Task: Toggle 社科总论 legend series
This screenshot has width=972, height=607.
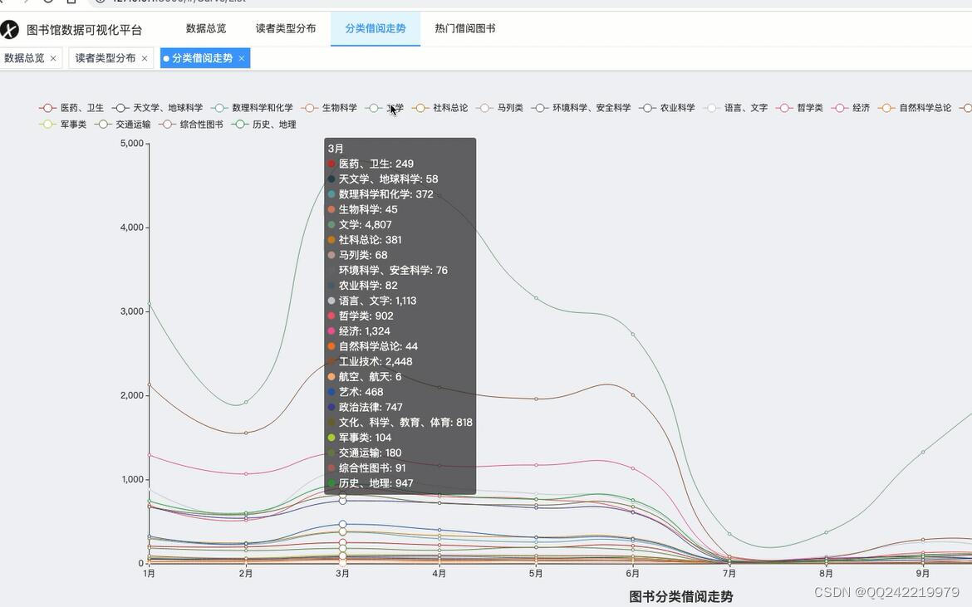Action: (439, 108)
